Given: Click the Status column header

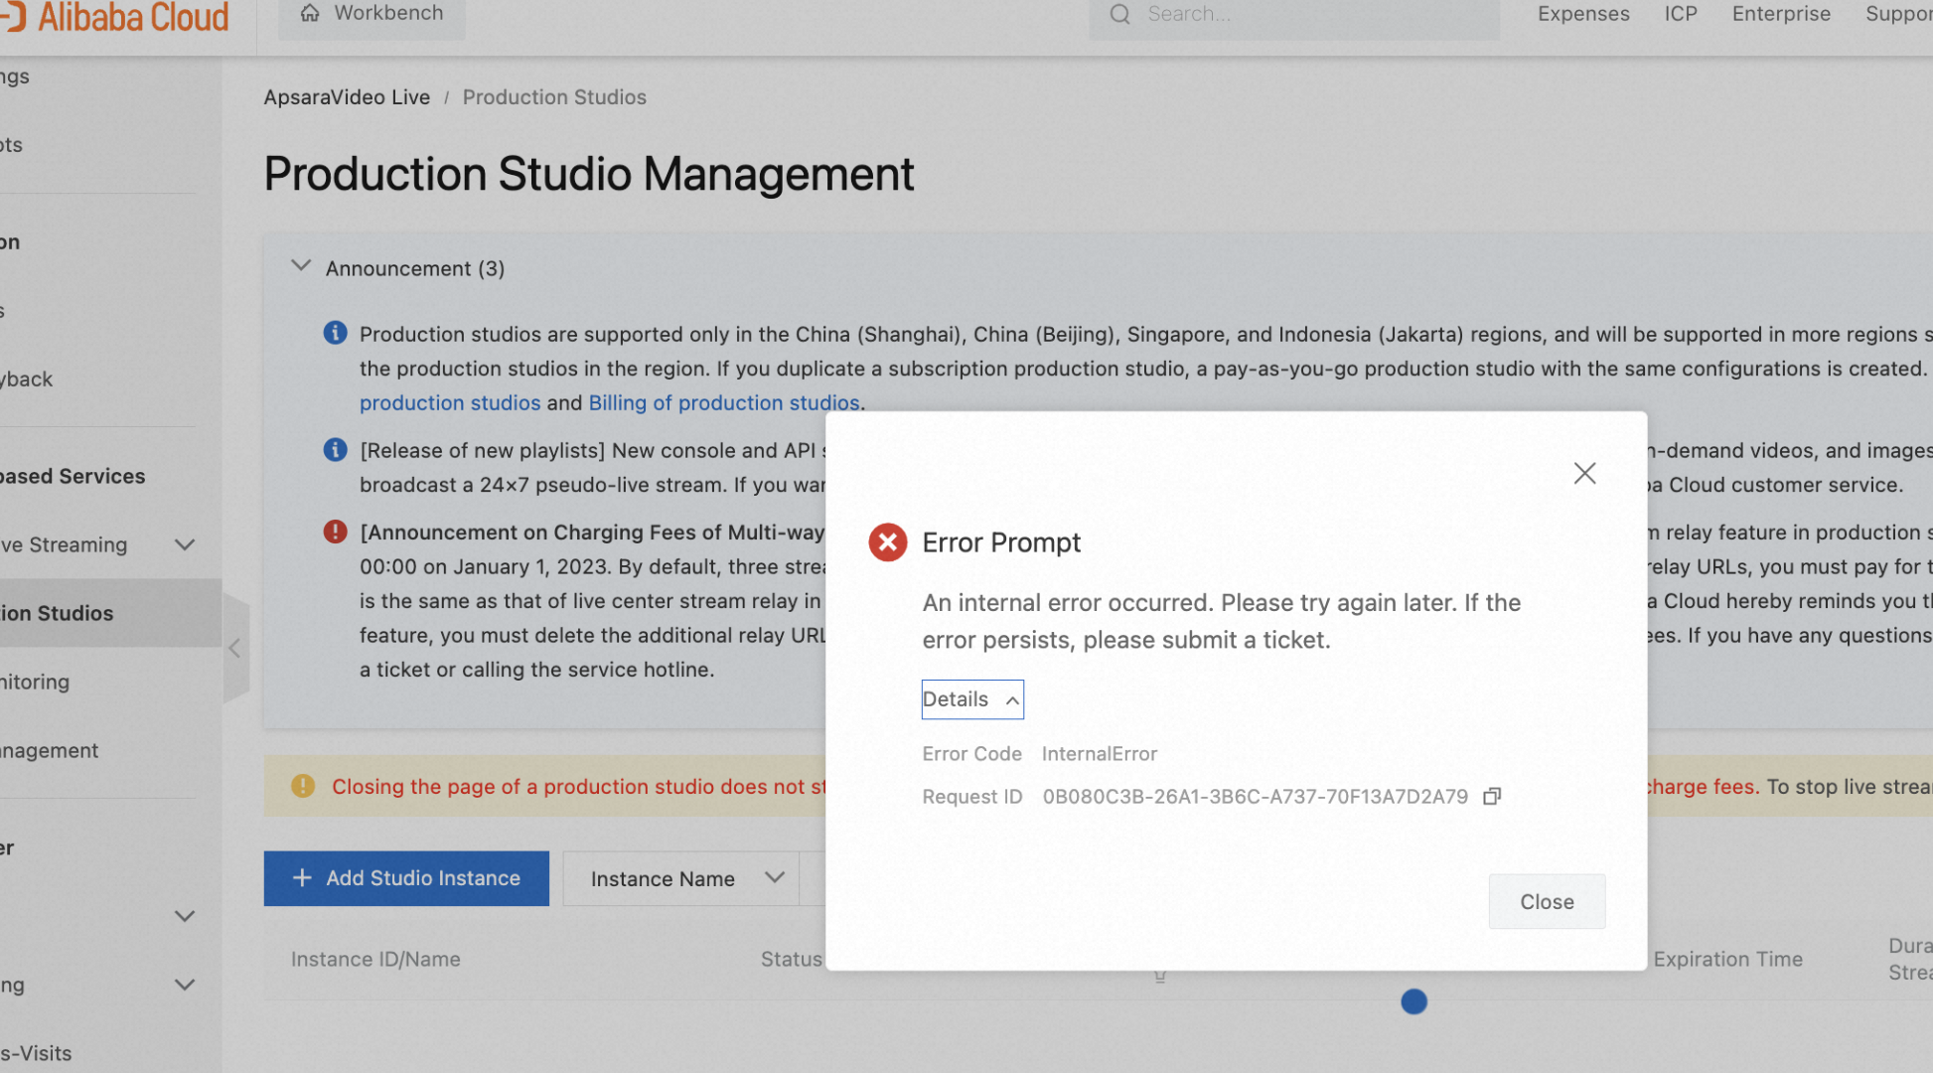Looking at the screenshot, I should pos(791,959).
